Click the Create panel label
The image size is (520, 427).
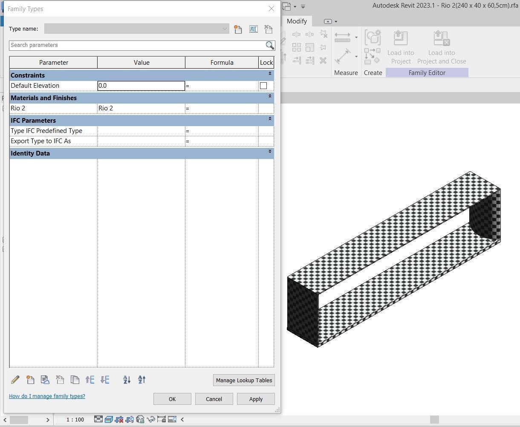click(x=373, y=73)
